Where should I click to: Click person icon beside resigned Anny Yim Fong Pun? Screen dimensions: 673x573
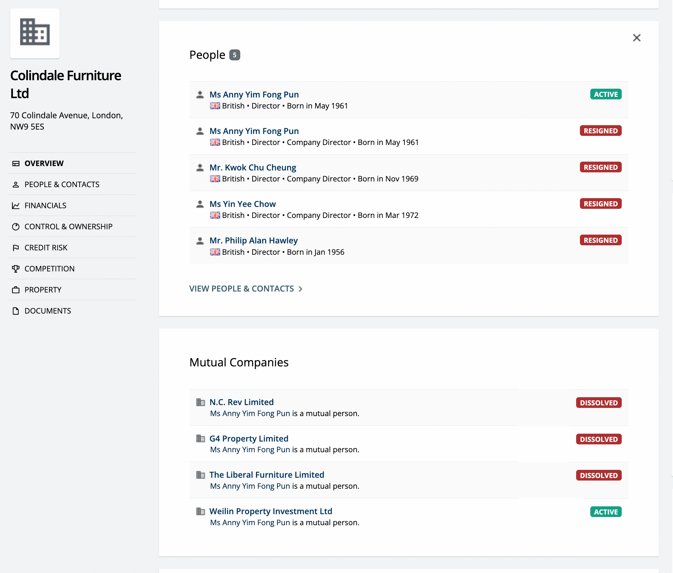pos(200,131)
